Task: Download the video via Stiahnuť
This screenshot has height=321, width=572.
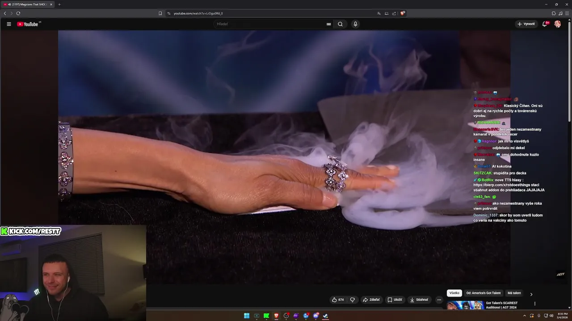Action: 419,300
